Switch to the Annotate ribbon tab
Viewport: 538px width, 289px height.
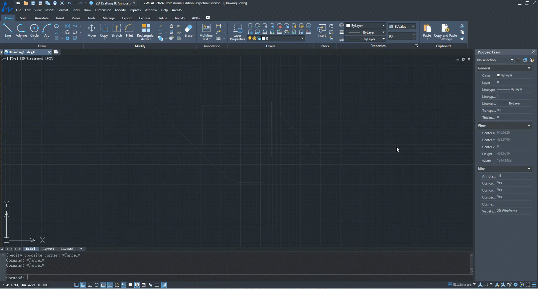point(42,18)
